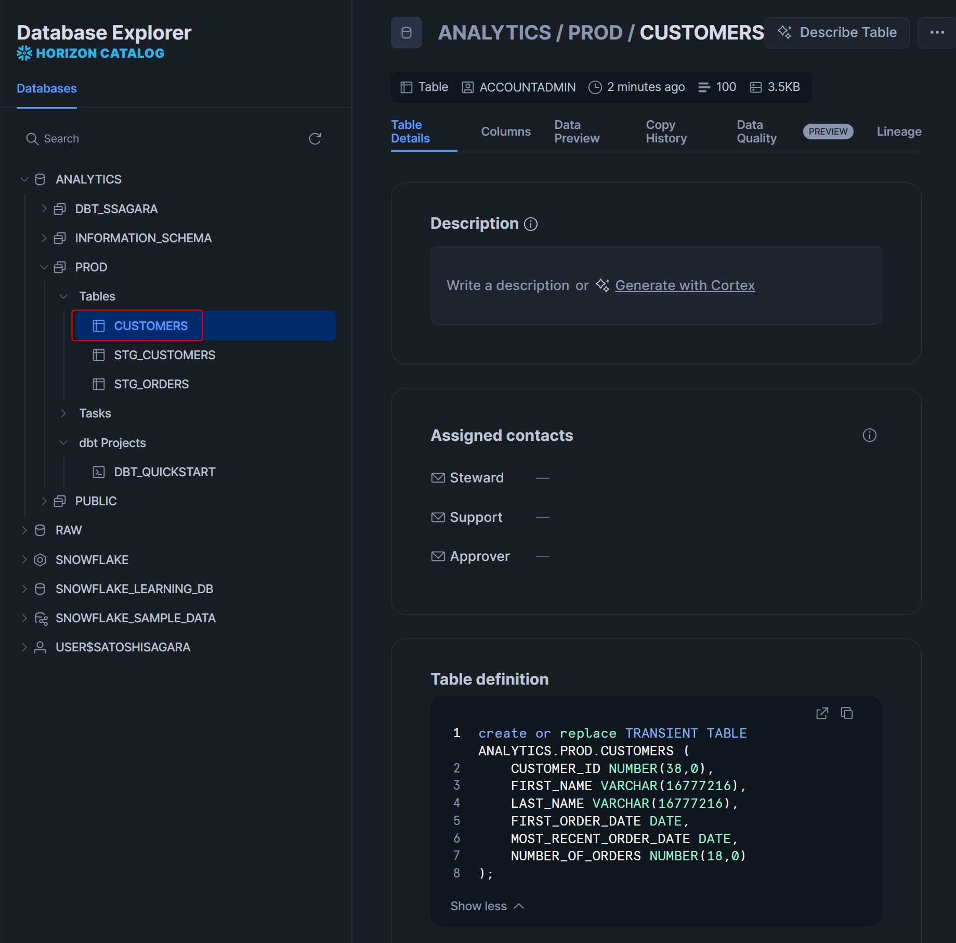Open the Lineage tab
Viewport: 956px width, 943px height.
click(x=899, y=132)
